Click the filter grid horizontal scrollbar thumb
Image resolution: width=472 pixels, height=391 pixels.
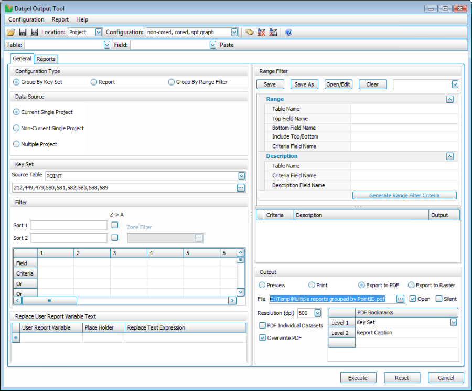click(49, 301)
